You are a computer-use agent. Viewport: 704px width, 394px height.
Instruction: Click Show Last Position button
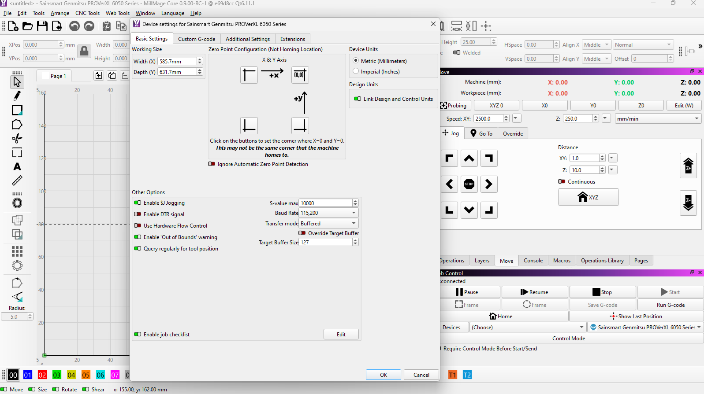tap(636, 317)
